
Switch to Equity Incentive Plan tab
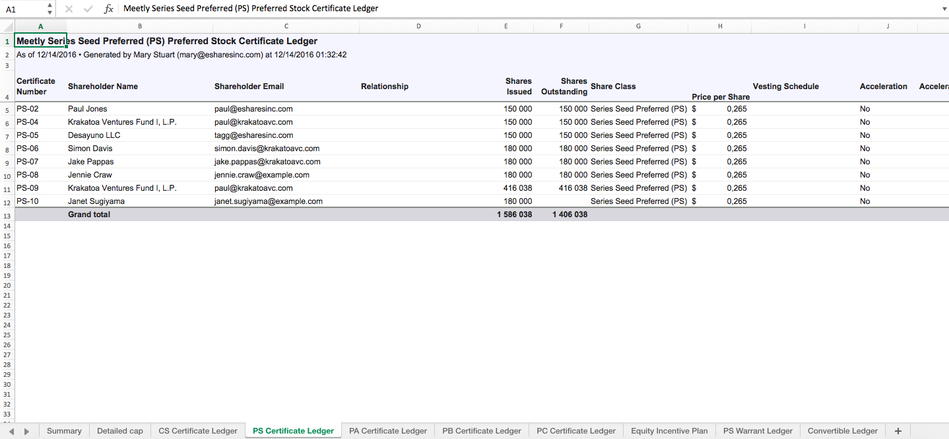point(669,431)
